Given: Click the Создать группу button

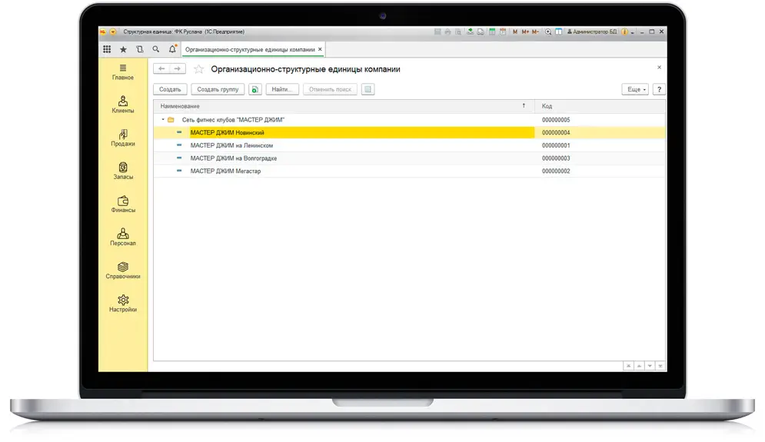Looking at the screenshot, I should 218,89.
